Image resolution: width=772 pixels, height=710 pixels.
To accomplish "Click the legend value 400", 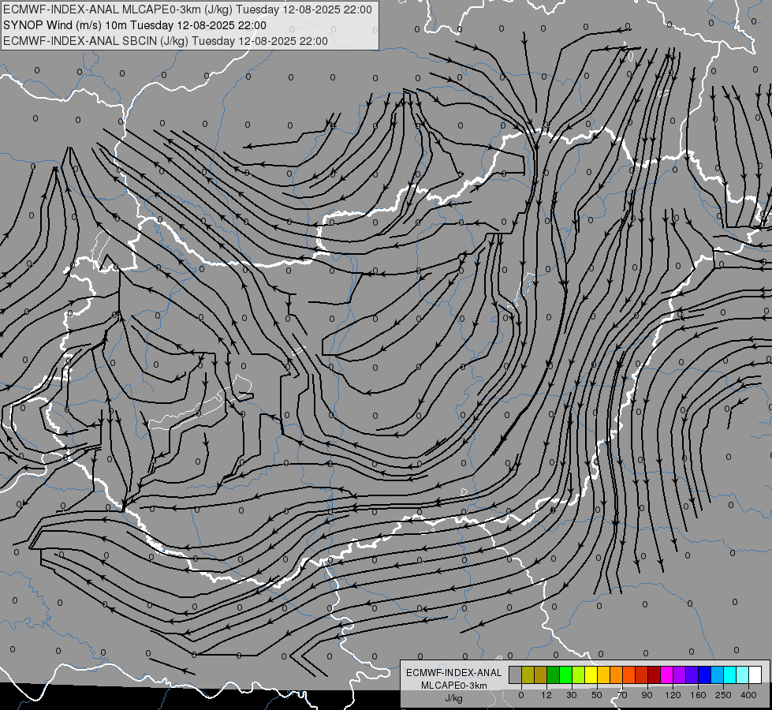I will coord(748,695).
